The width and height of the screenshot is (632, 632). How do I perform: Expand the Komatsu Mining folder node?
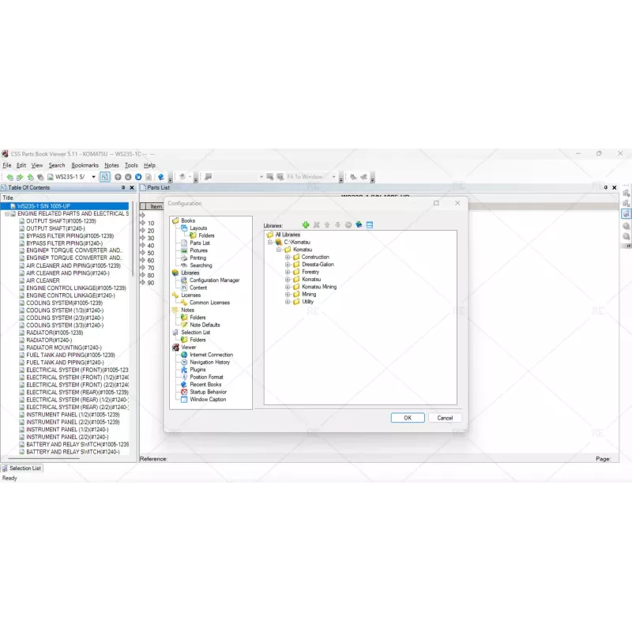tap(288, 287)
